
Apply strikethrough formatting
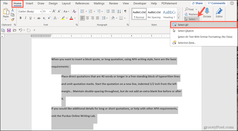point(39,18)
